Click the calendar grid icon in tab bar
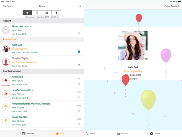 [x=23, y=134]
